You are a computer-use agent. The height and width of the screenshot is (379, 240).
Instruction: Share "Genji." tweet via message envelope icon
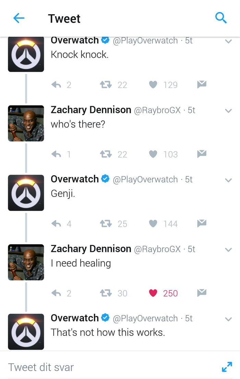[x=202, y=223]
